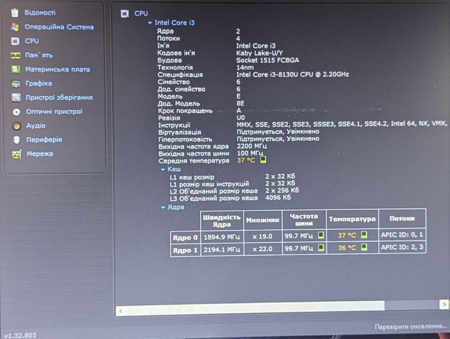Click the Потоки column header

(402, 218)
